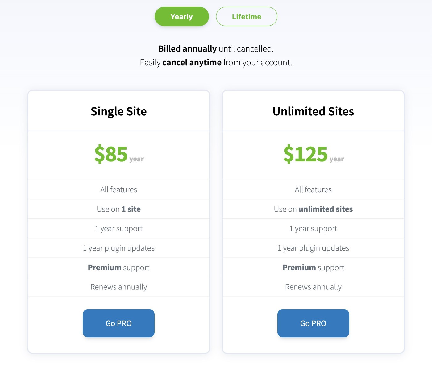Click Go PRO under Unlimited Sites plan
This screenshot has height=366, width=432.
click(313, 323)
